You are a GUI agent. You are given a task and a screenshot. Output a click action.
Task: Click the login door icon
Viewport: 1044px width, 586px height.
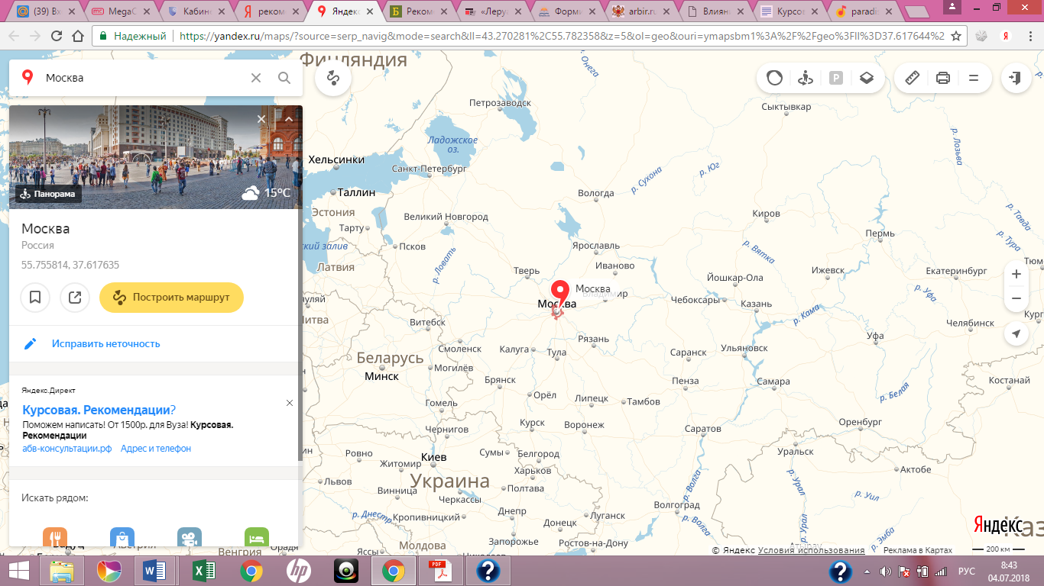1016,78
